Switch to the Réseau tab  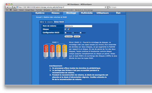(55, 13)
